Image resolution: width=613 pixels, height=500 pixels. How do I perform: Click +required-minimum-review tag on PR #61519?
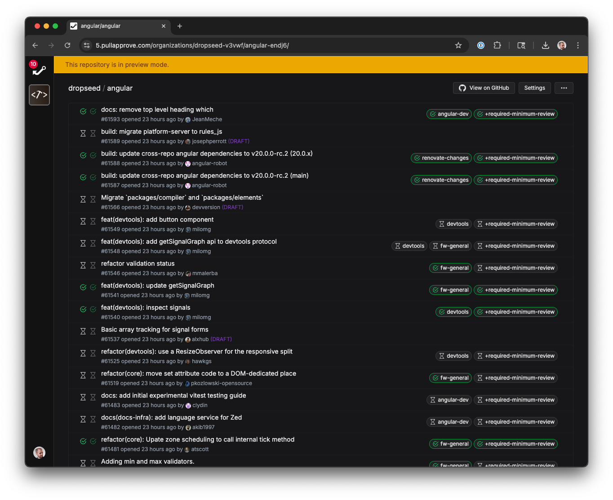515,378
